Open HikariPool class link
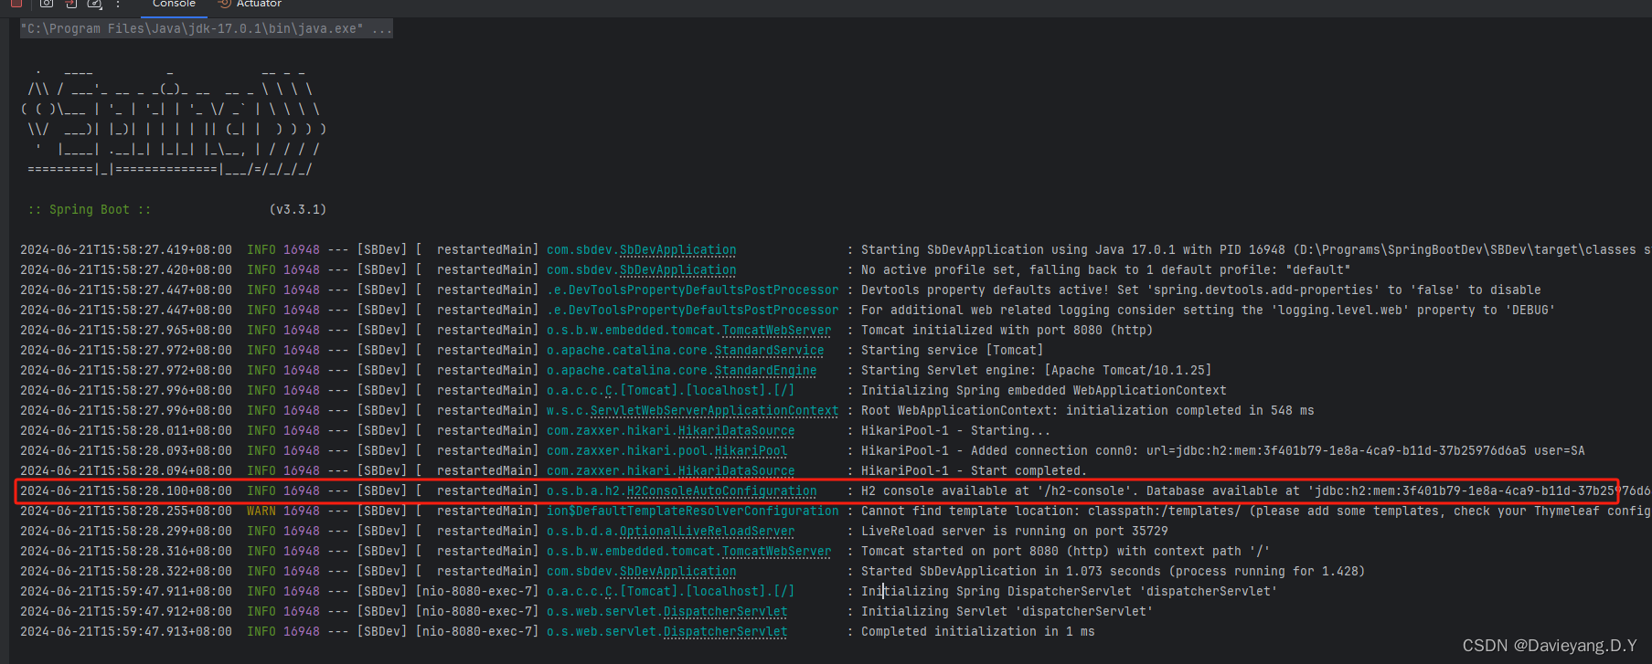Screen dimensions: 1652x664 click(x=751, y=451)
